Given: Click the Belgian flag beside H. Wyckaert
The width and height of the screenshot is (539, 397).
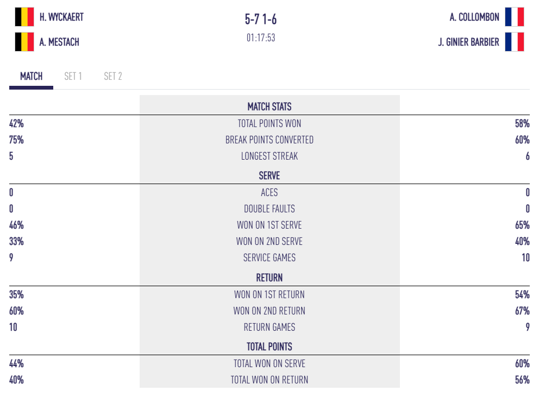Looking at the screenshot, I should click(24, 17).
